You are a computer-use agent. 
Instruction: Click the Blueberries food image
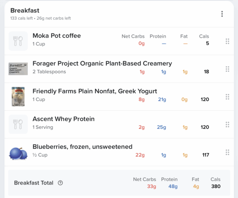click(x=18, y=153)
